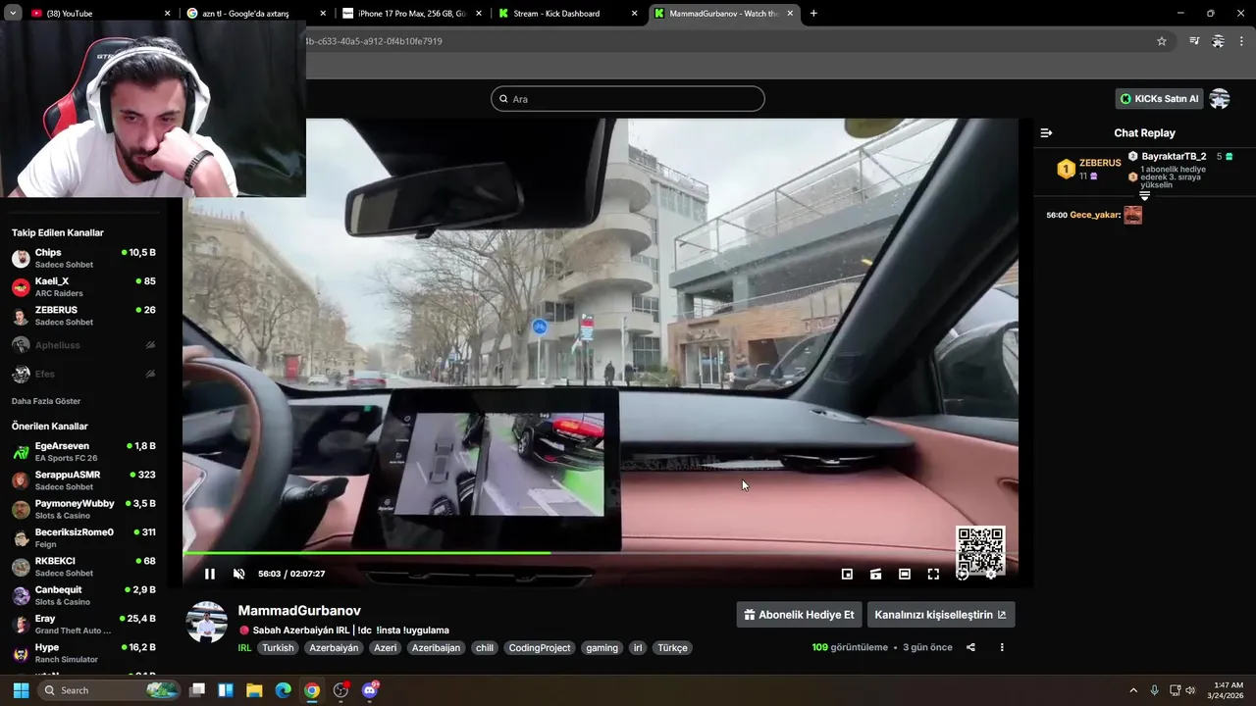Open EgeArseven recommended channel
The height and width of the screenshot is (706, 1256).
(x=83, y=451)
